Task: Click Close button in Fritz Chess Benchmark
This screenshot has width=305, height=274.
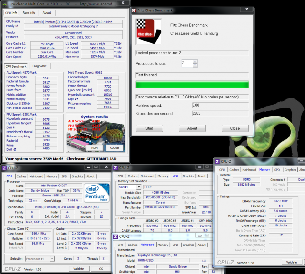Action: click(235, 128)
